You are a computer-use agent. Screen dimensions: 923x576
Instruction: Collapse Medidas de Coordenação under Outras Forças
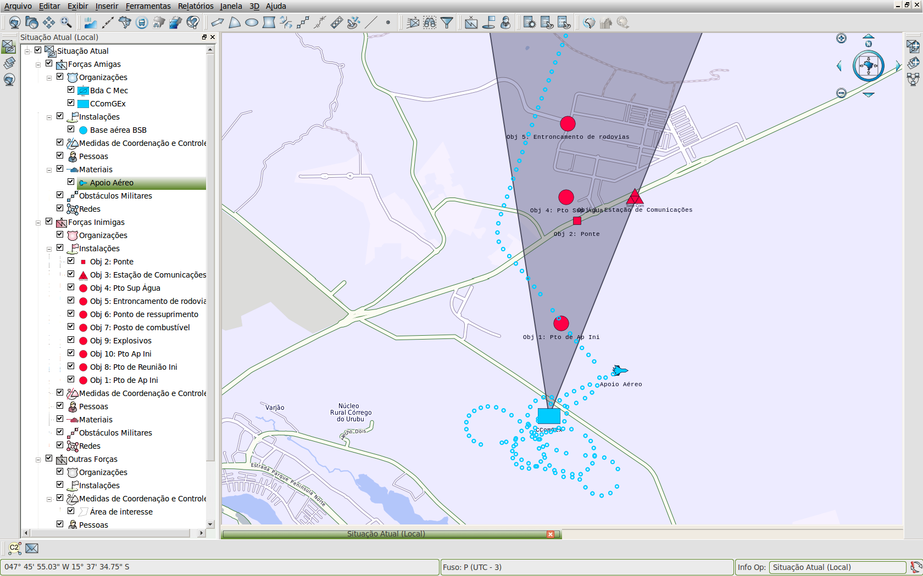click(49, 499)
